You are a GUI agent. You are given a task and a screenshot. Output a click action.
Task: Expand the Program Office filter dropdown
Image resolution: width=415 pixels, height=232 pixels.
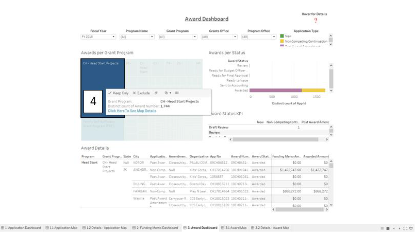click(x=259, y=37)
